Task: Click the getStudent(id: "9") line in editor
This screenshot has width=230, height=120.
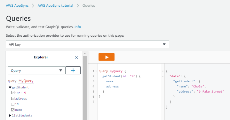Action: click(x=122, y=76)
